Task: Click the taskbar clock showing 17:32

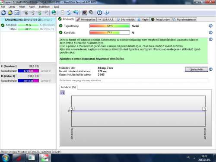Action: tap(204, 158)
